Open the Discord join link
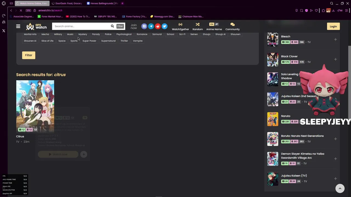351x197 pixels. tap(144, 26)
